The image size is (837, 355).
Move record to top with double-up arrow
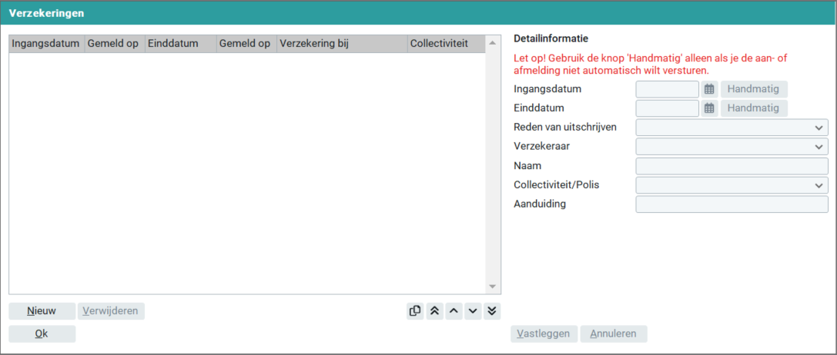[x=434, y=311]
